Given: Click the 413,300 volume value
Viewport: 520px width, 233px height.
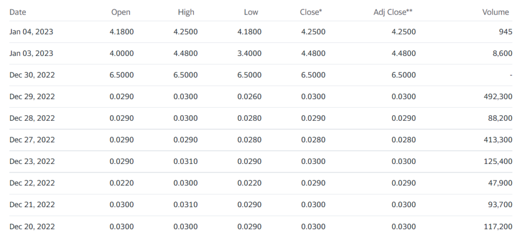Looking at the screenshot, I should [x=498, y=140].
